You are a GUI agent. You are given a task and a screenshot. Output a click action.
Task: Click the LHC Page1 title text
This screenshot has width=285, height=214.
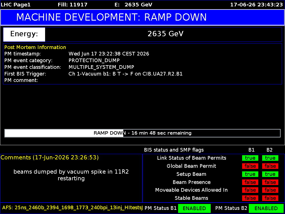coord(16,5)
